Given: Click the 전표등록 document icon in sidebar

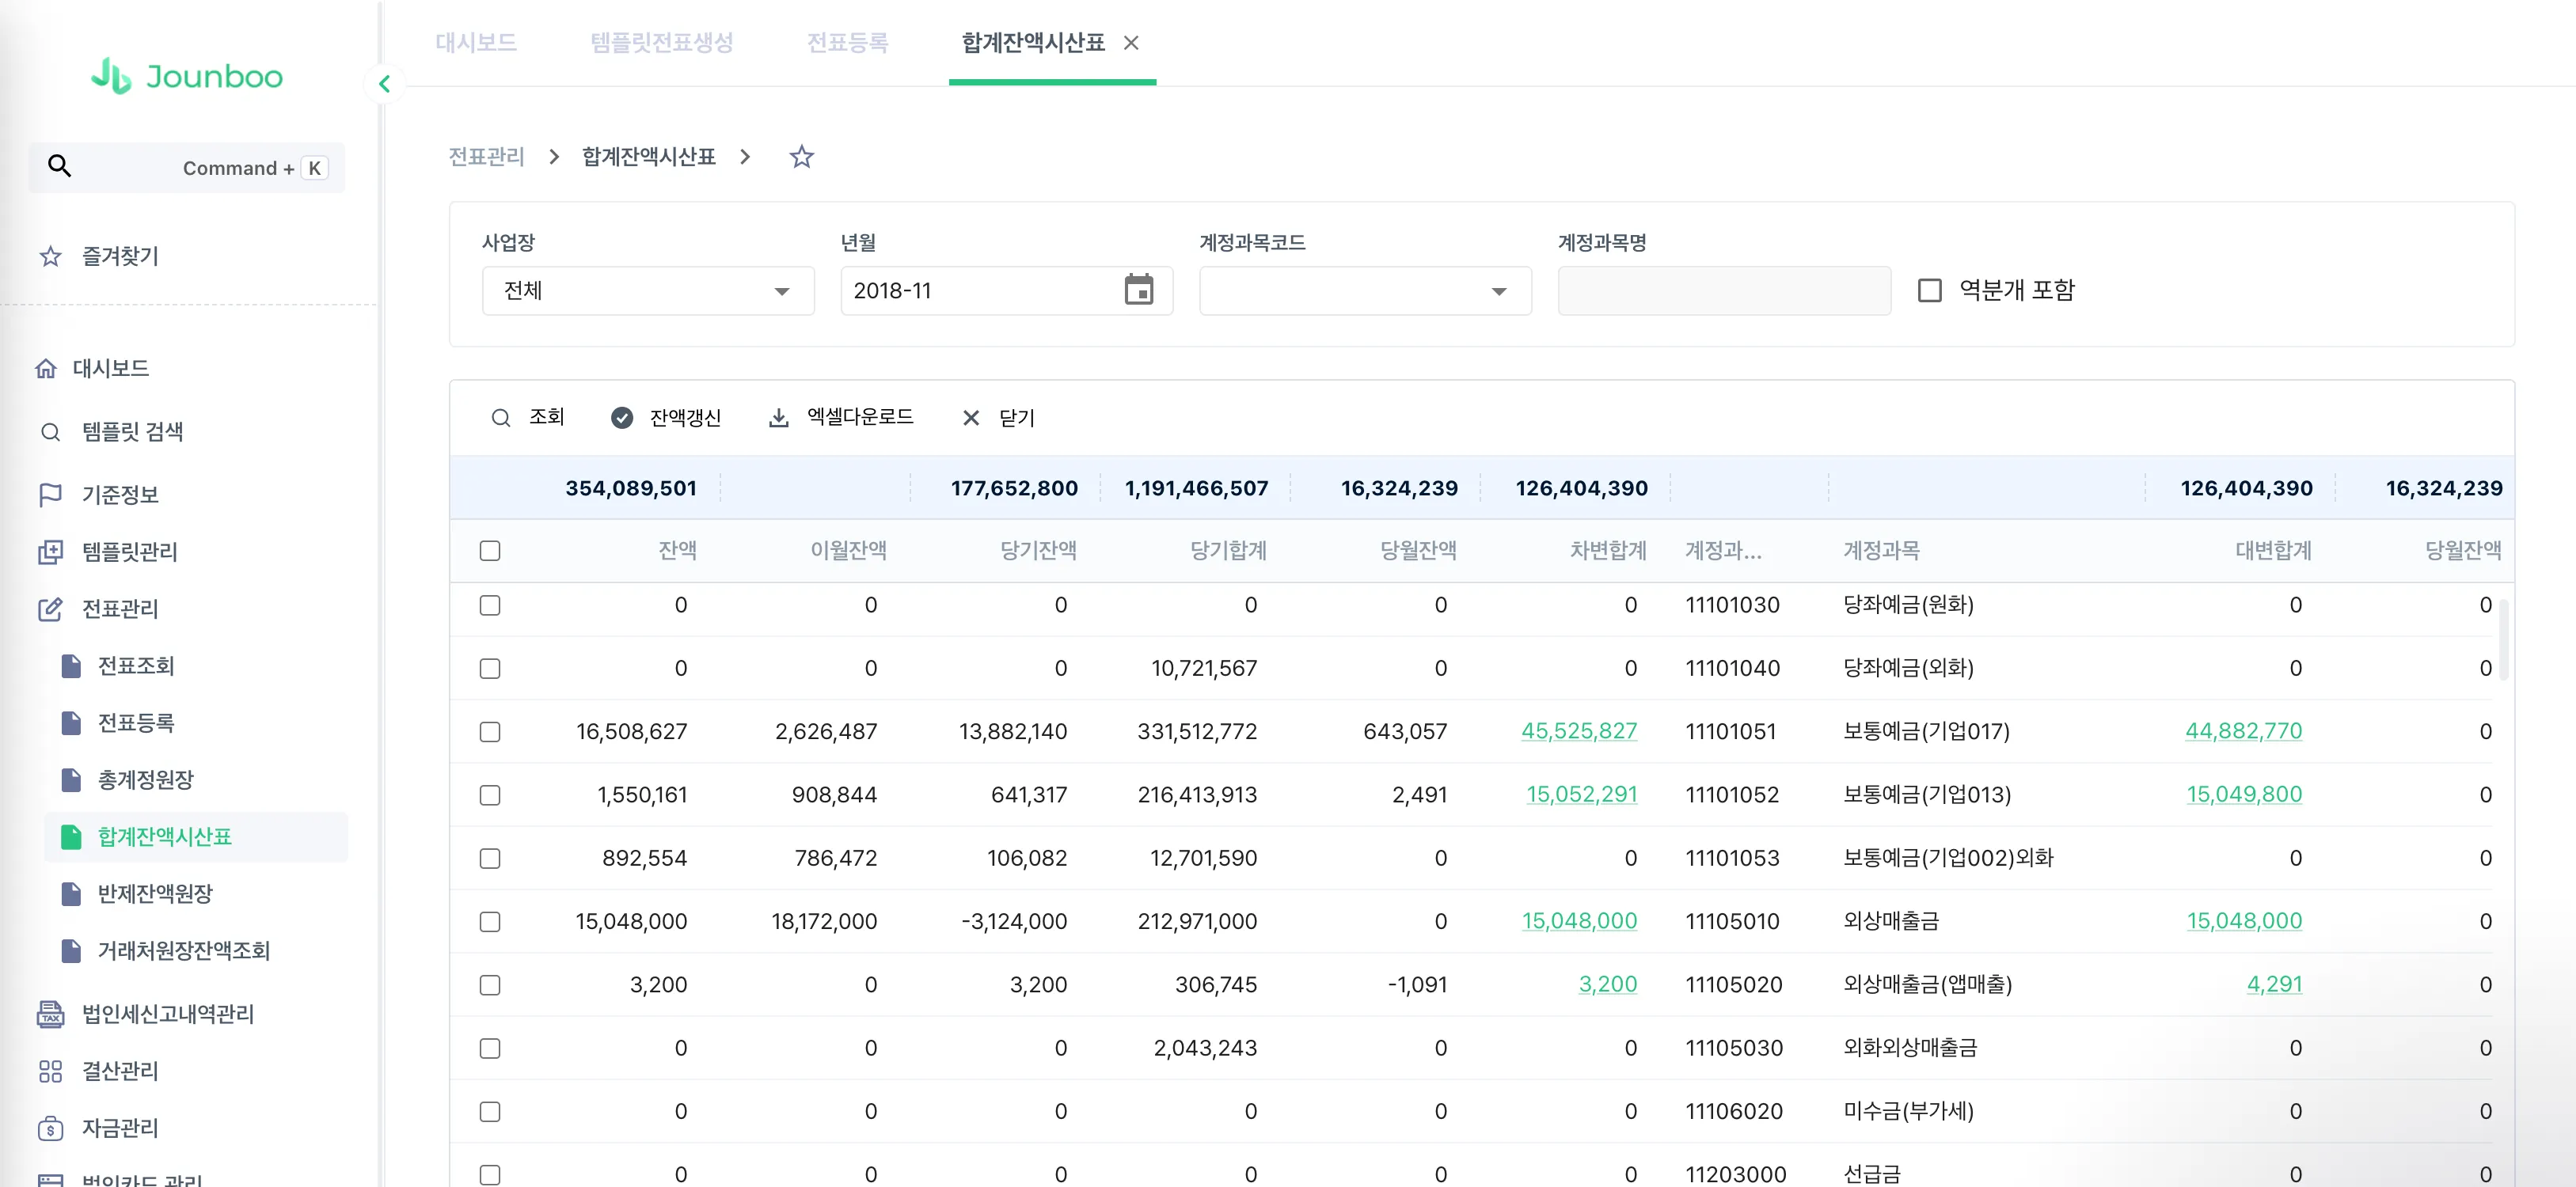Looking at the screenshot, I should [71, 723].
